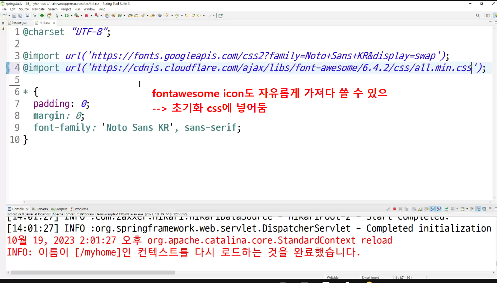Click the editor vertical scrollbar

point(494,113)
